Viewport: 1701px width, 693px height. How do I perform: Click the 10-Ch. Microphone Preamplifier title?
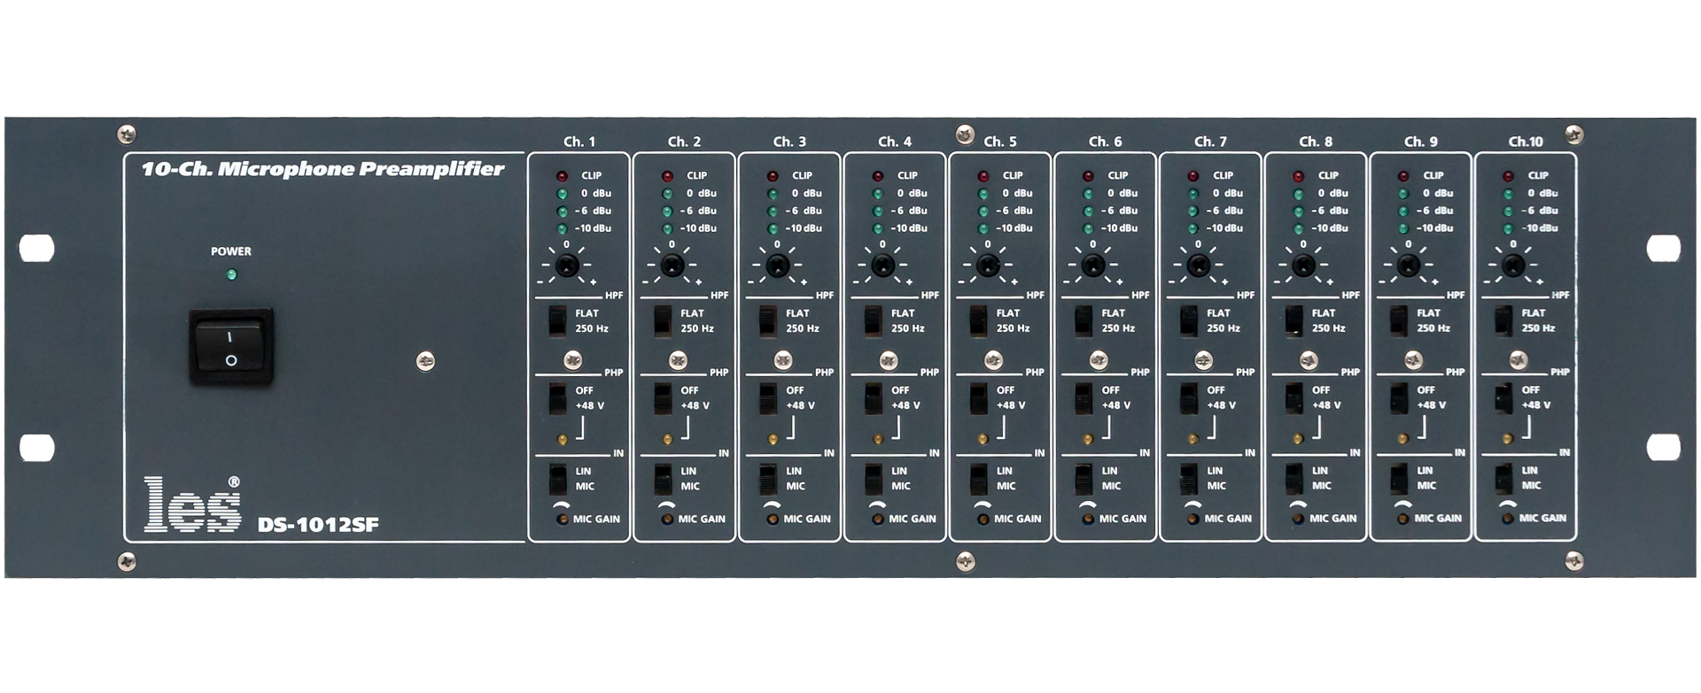click(322, 169)
